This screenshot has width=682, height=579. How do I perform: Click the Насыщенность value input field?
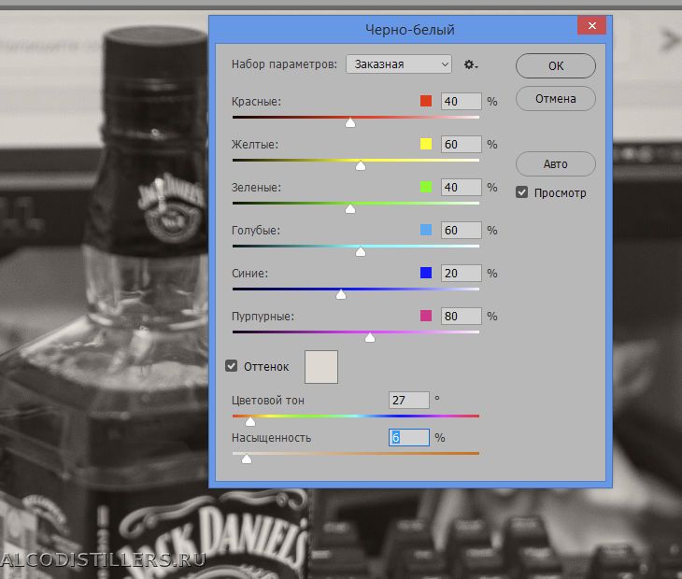[x=408, y=437]
